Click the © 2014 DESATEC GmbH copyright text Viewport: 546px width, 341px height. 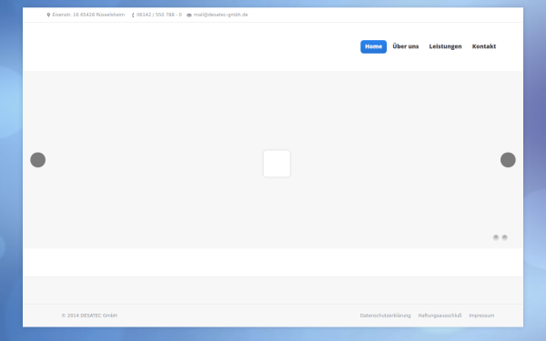pyautogui.click(x=89, y=316)
